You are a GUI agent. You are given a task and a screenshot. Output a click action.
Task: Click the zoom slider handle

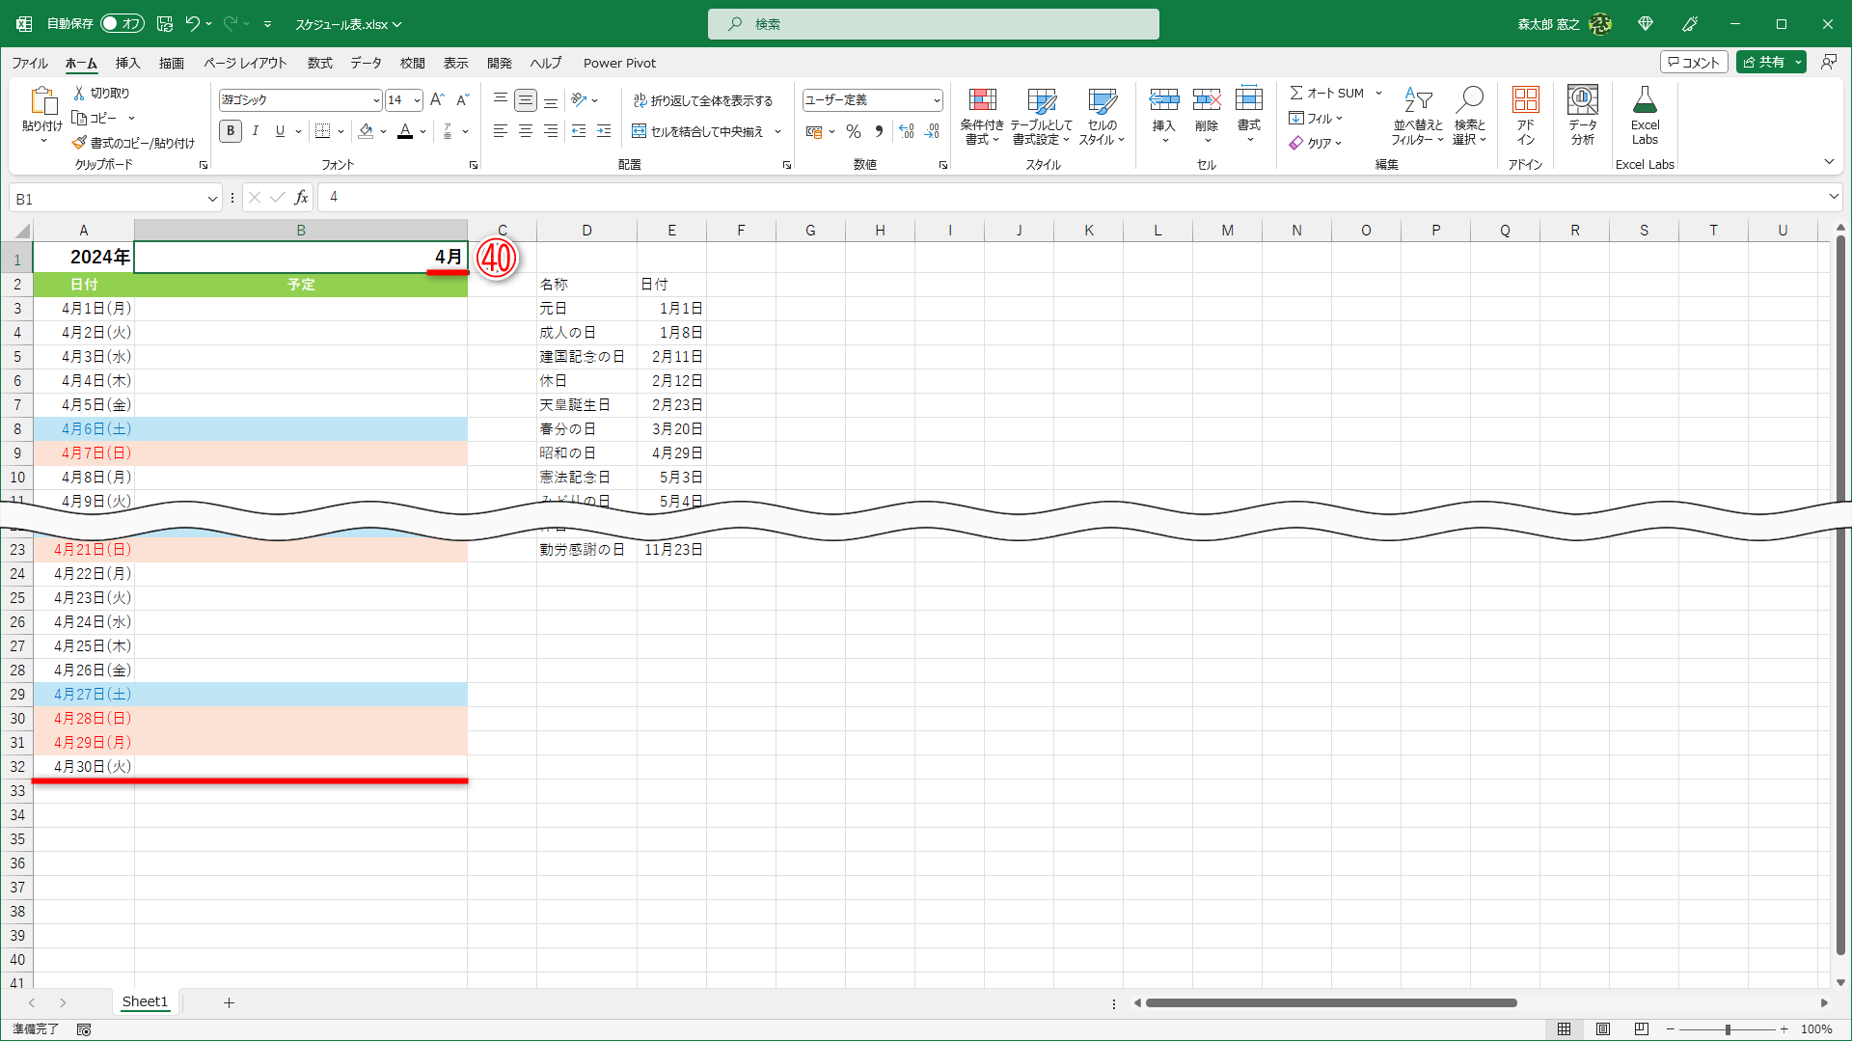click(1728, 1029)
